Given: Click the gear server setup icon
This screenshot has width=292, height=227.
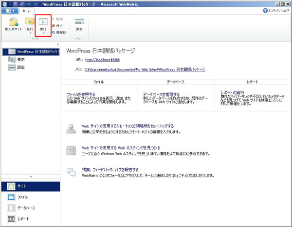Looking at the screenshot, I should click(x=71, y=129).
